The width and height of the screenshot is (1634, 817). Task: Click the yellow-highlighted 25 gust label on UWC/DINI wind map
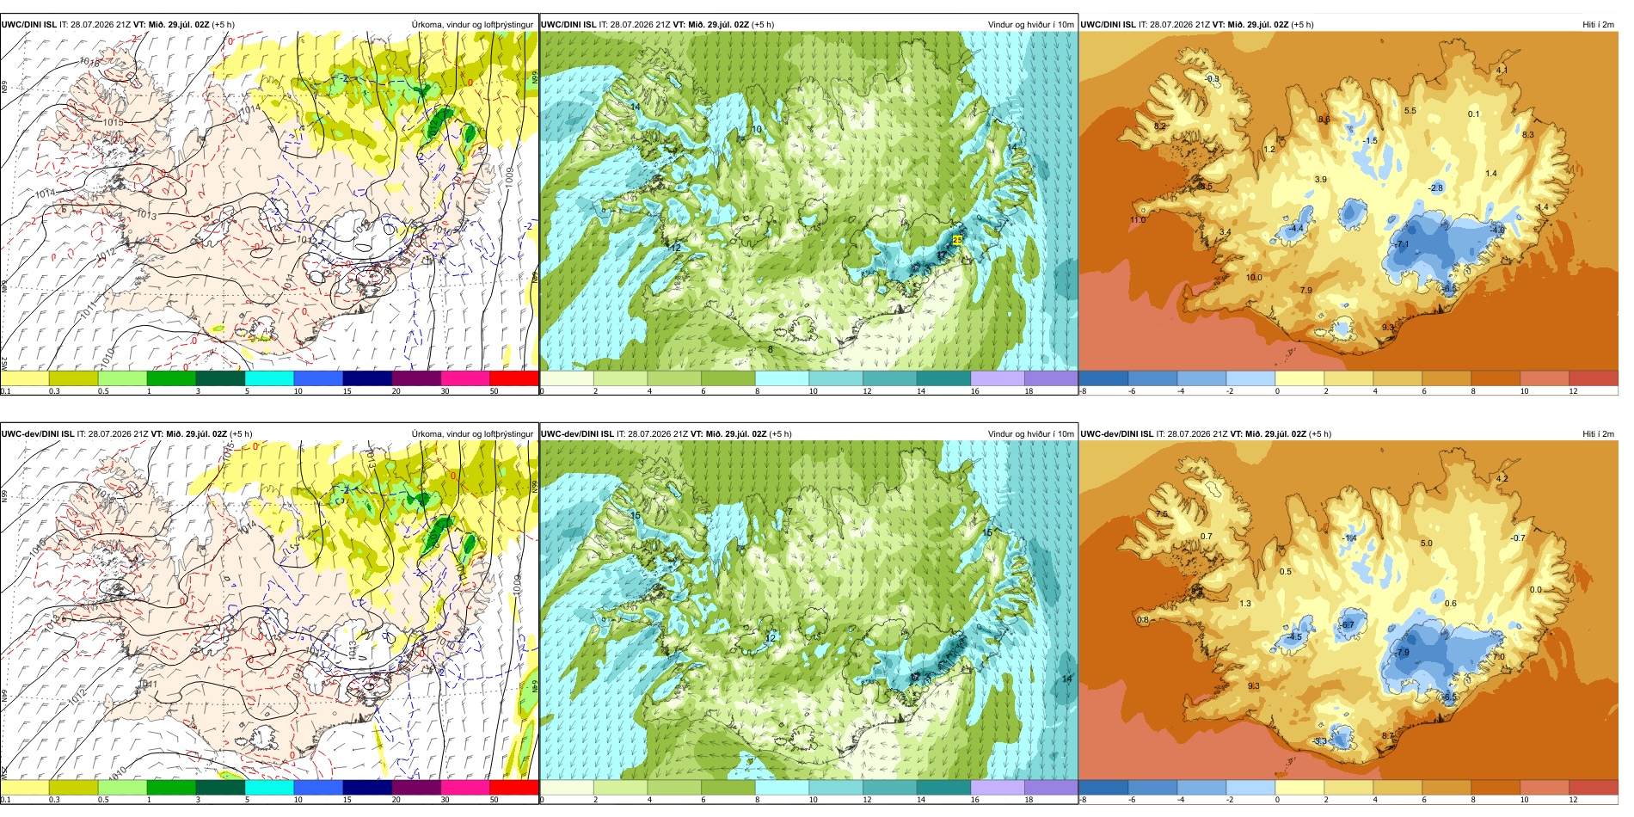pyautogui.click(x=957, y=240)
